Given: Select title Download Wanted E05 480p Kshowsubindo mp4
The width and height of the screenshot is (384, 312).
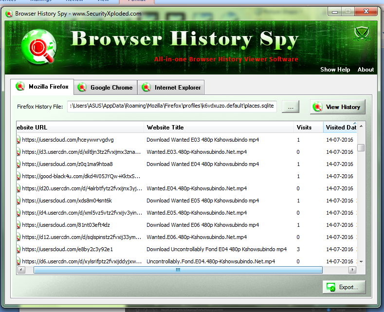Looking at the screenshot, I should 202,201.
